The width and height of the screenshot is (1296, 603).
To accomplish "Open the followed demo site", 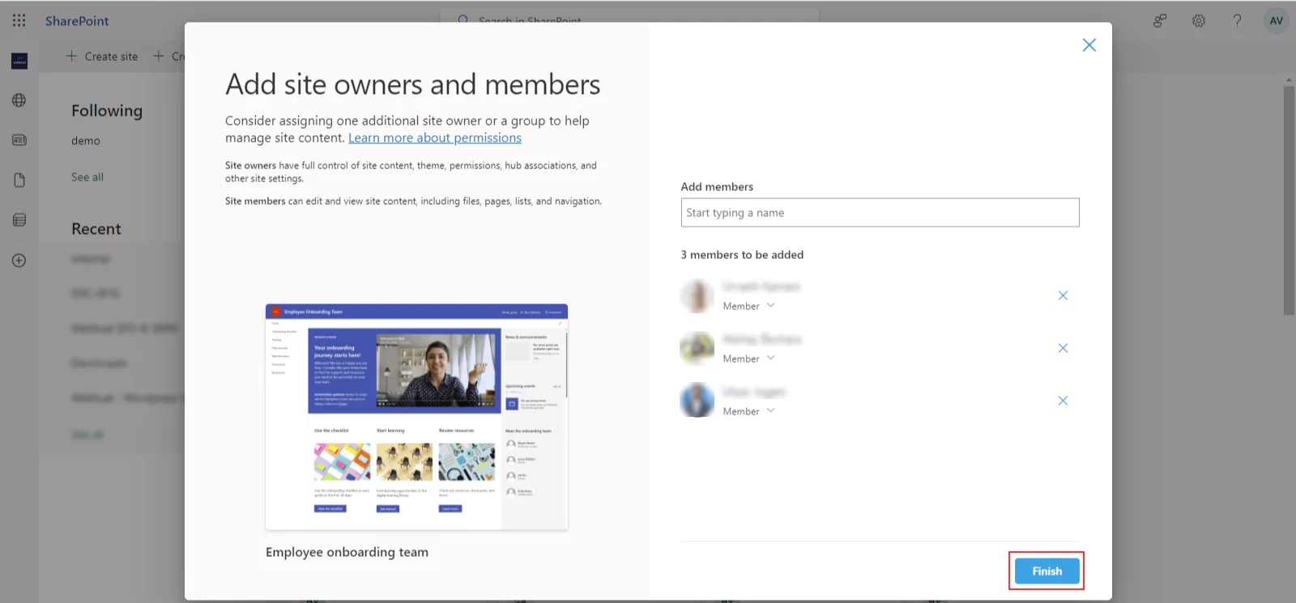I will (x=86, y=141).
